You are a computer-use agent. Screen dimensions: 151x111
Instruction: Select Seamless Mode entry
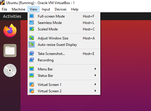tap(64, 23)
